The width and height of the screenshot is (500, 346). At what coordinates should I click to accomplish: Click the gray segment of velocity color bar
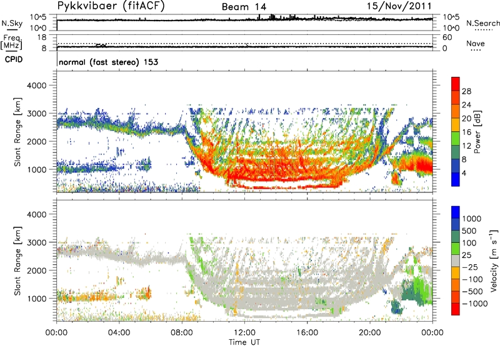tap(456, 261)
